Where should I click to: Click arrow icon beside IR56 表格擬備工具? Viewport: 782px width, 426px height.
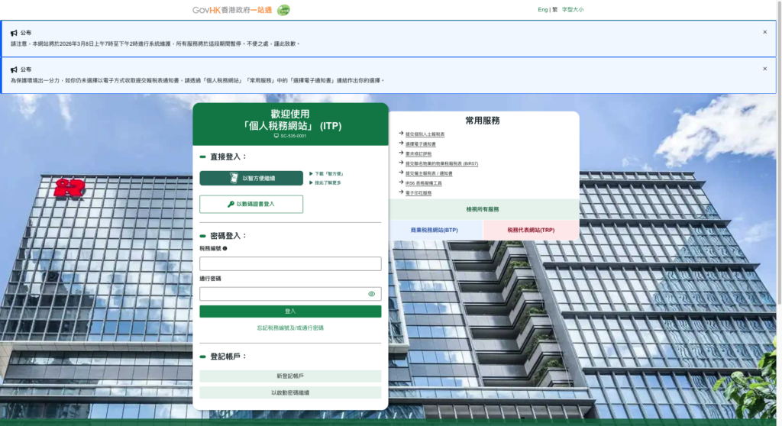coord(401,182)
